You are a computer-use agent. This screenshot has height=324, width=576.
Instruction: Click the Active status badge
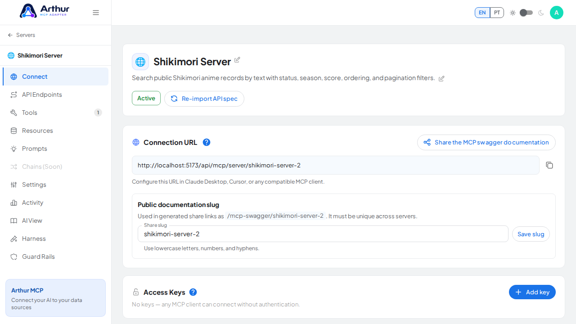pos(146,98)
